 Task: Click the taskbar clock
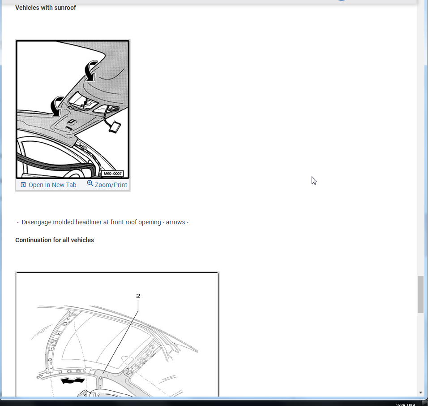(x=405, y=404)
